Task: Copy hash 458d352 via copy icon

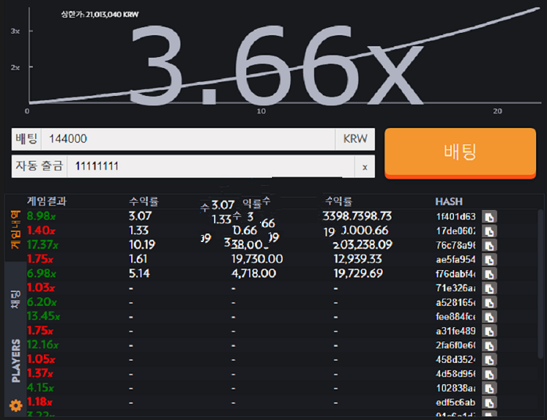Action: pos(489,360)
